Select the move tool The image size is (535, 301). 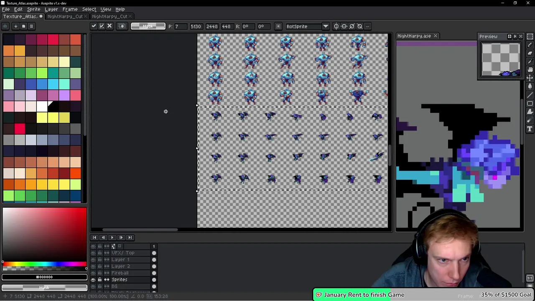[x=530, y=78]
